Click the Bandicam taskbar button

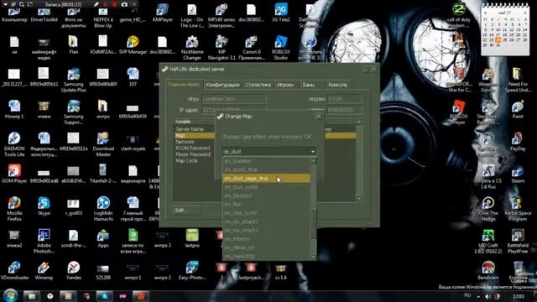pyautogui.click(x=141, y=296)
